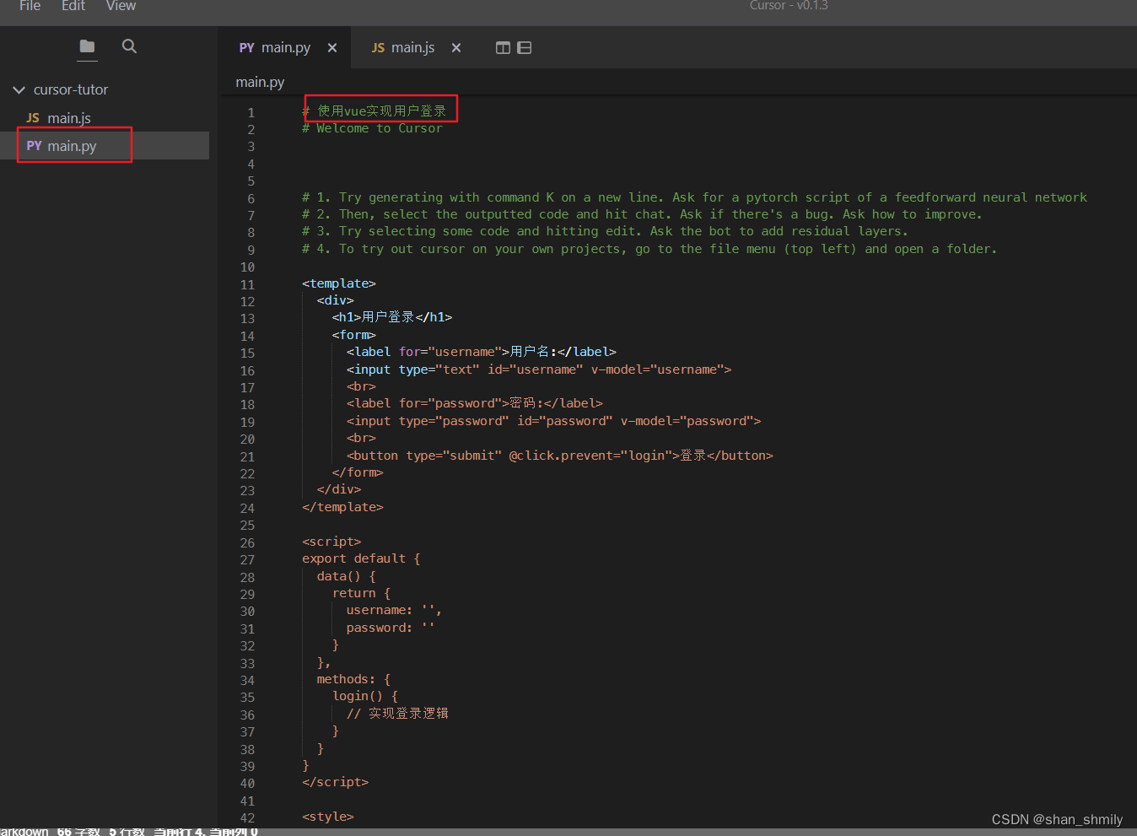Click the username input element line
The height and width of the screenshot is (836, 1137).
click(x=539, y=369)
